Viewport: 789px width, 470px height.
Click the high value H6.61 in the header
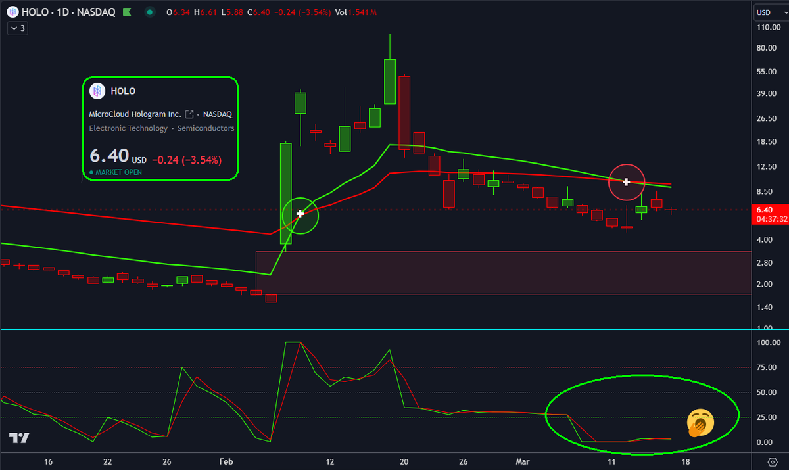(205, 12)
